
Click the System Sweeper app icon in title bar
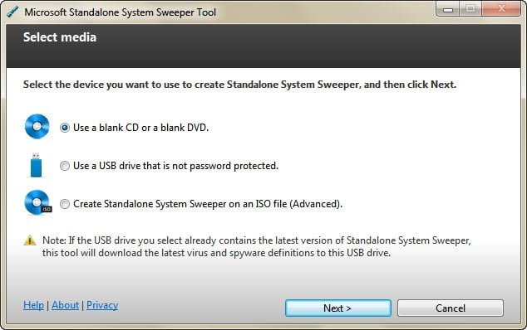[x=12, y=12]
